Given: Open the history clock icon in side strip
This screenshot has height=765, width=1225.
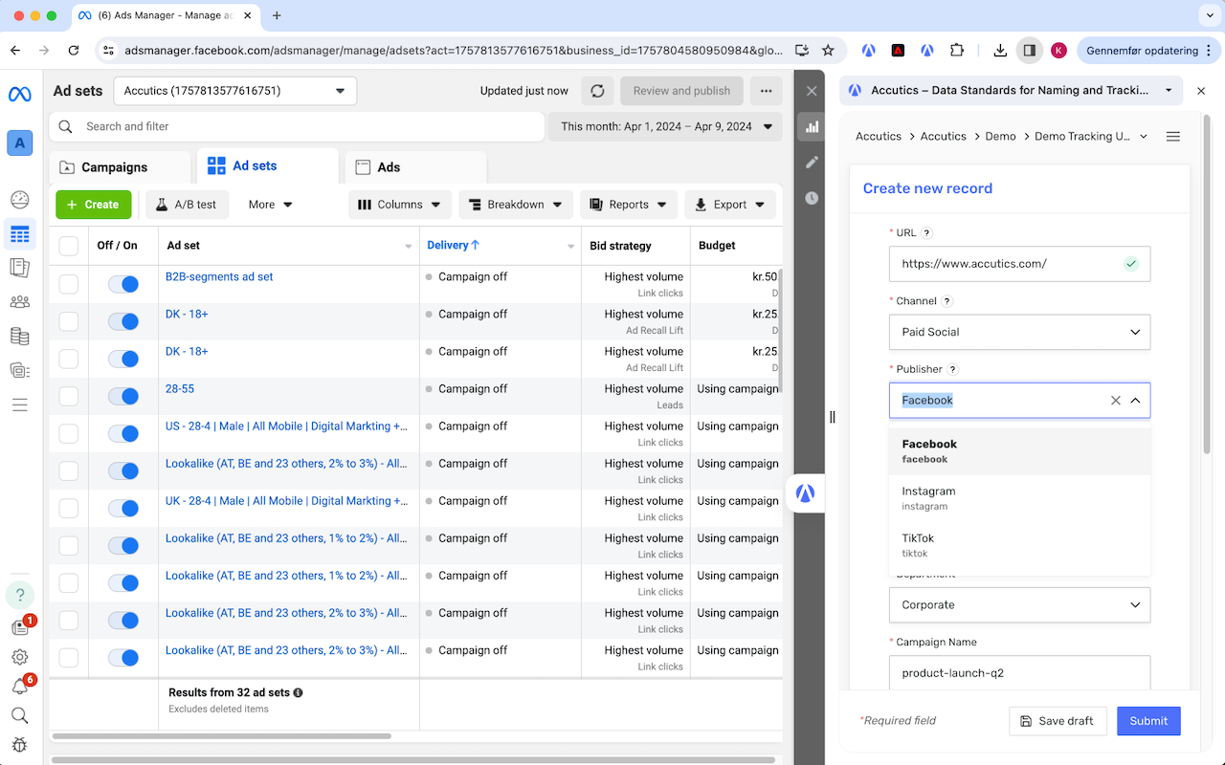Looking at the screenshot, I should pyautogui.click(x=812, y=198).
